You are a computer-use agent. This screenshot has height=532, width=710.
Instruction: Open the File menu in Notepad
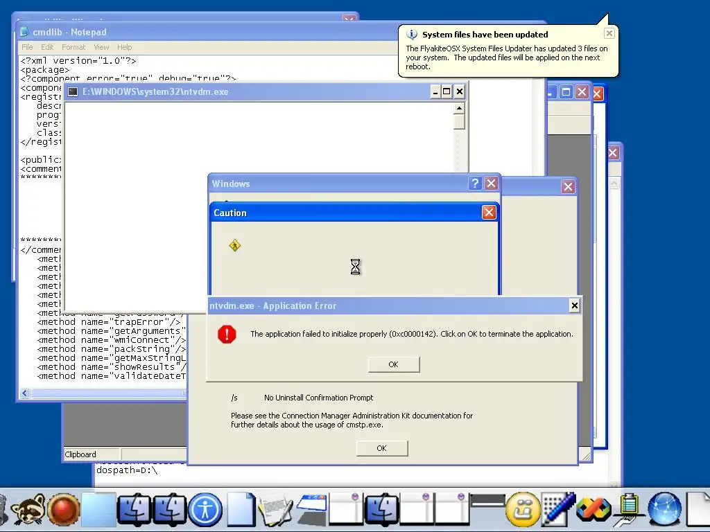click(x=27, y=47)
